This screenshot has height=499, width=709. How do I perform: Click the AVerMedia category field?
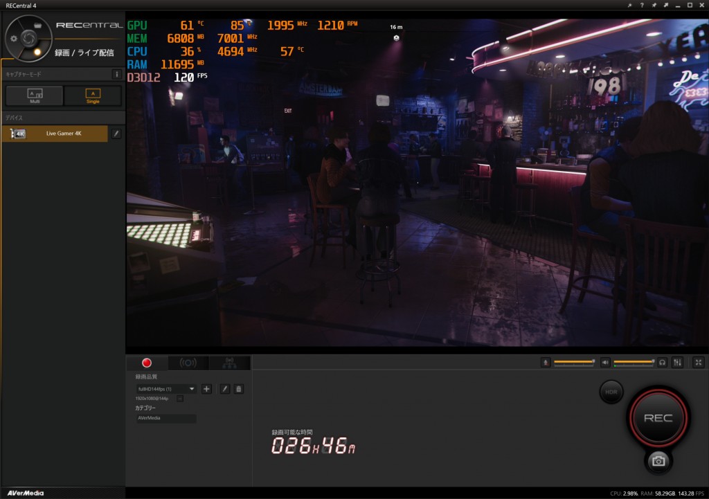click(166, 419)
